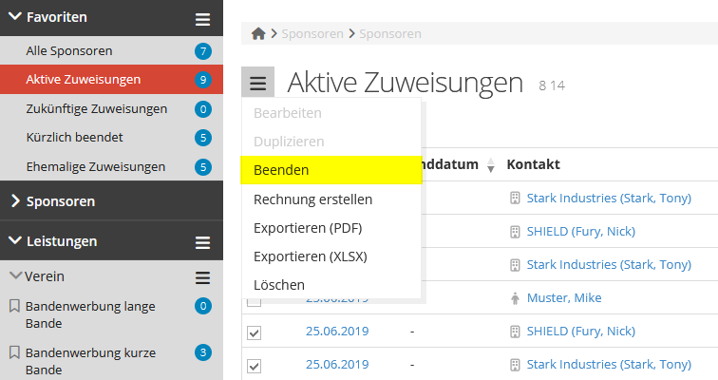
Task: Select Rechnung erstellen menu entry
Action: [x=312, y=199]
